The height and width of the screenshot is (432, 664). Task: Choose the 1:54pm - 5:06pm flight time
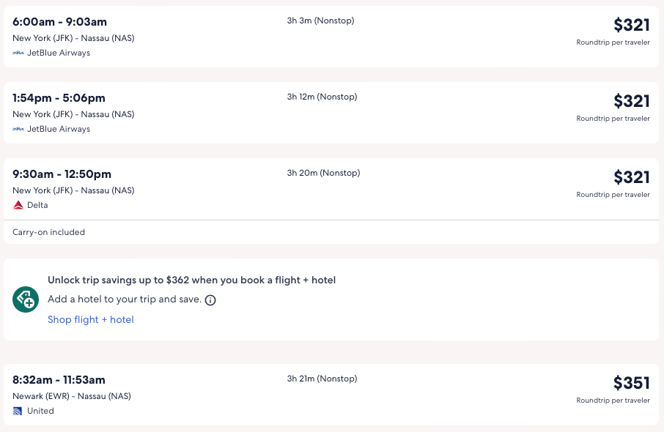59,98
